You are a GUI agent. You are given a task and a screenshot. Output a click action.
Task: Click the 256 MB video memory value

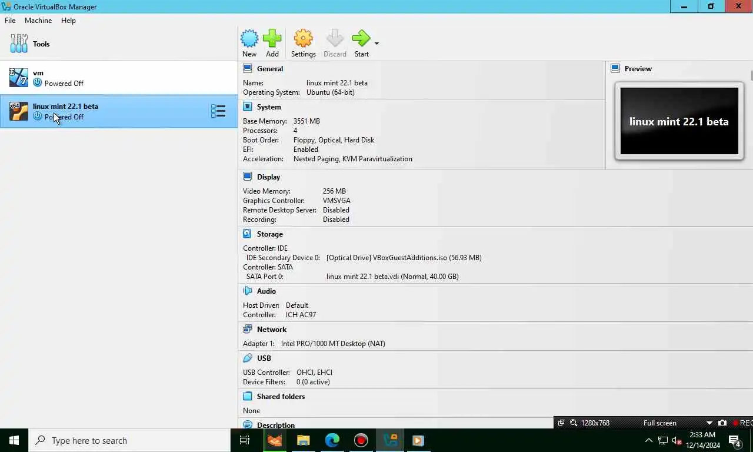click(334, 191)
